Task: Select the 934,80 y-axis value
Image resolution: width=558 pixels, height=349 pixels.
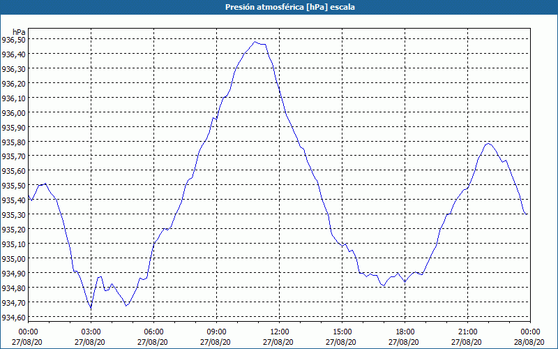Action: [x=13, y=288]
